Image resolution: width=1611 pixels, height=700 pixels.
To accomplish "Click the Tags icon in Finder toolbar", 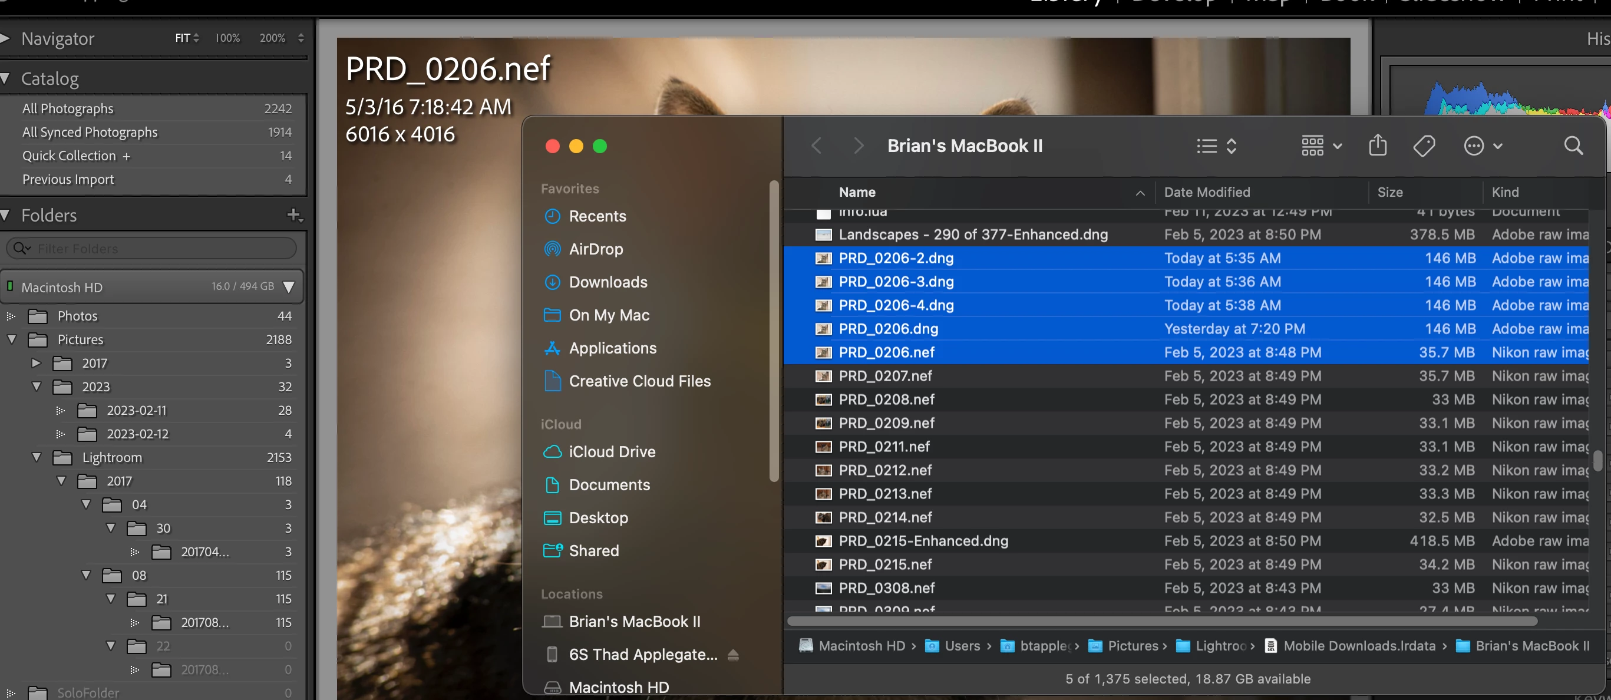I will pos(1424,146).
